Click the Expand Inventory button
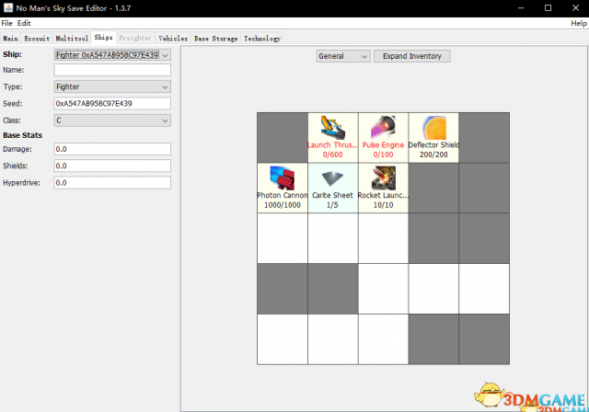The height and width of the screenshot is (412, 589). [412, 56]
